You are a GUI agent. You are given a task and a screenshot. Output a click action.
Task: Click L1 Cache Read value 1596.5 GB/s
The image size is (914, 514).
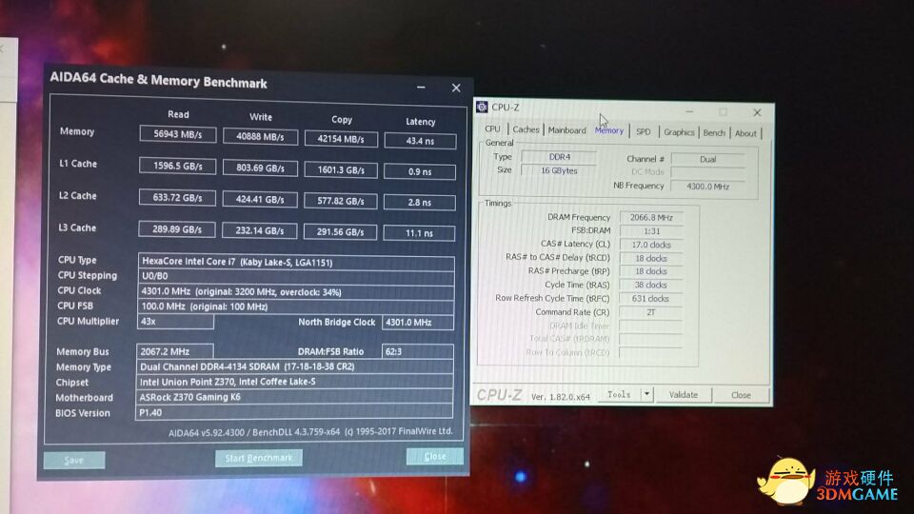coord(178,166)
